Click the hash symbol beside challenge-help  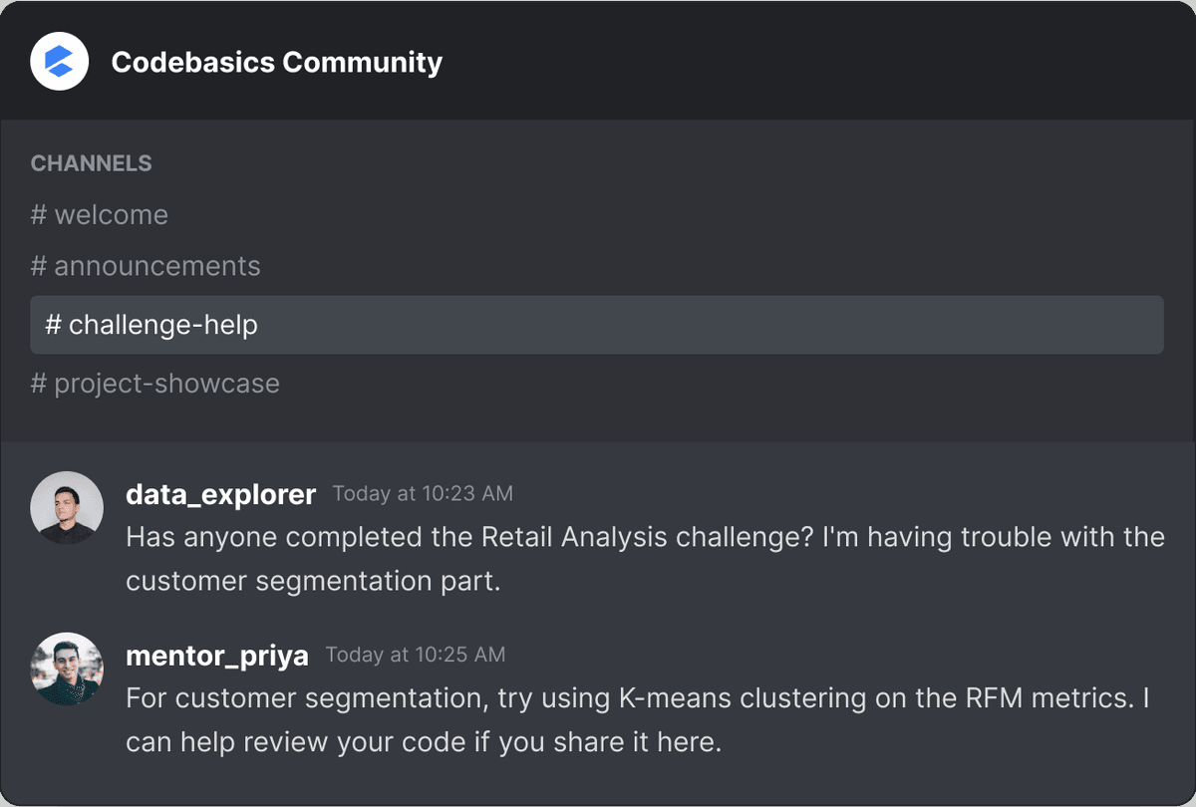coord(54,325)
